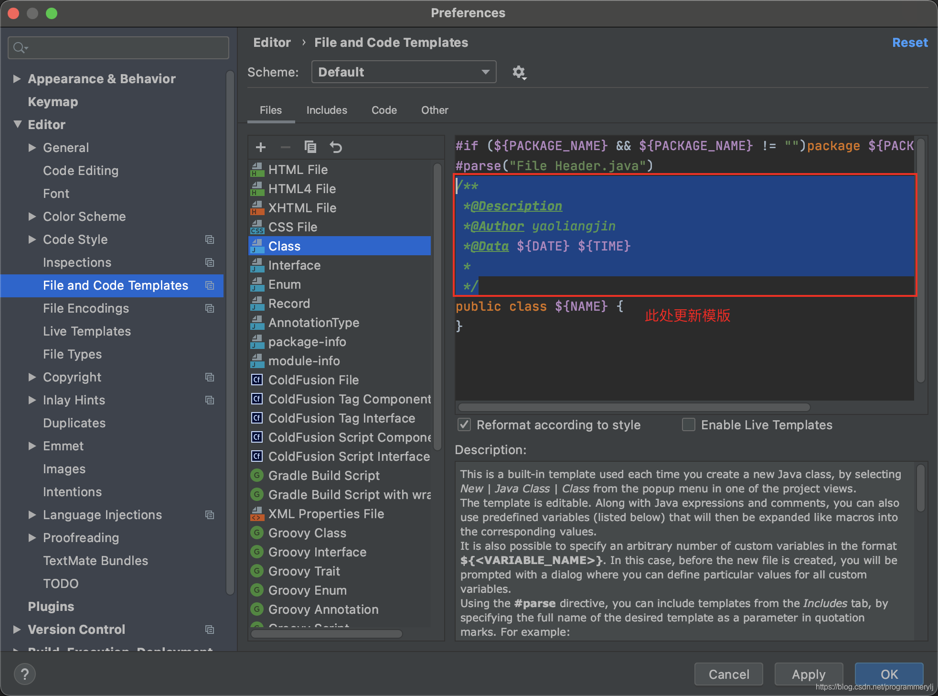Image resolution: width=938 pixels, height=696 pixels.
Task: Switch to the Other tab
Action: pos(434,110)
